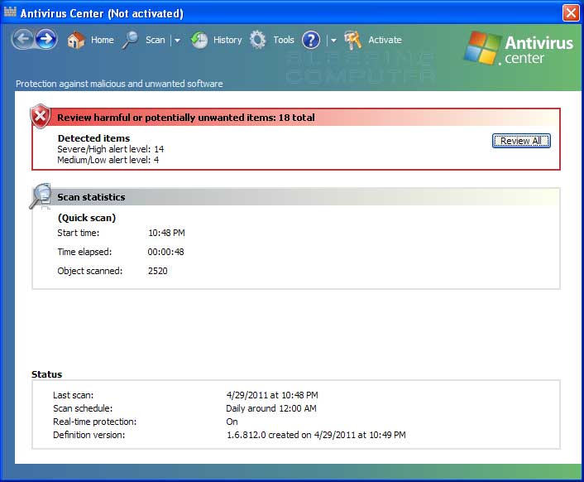The image size is (584, 482).
Task: Click the Scan text label
Action: coord(155,40)
